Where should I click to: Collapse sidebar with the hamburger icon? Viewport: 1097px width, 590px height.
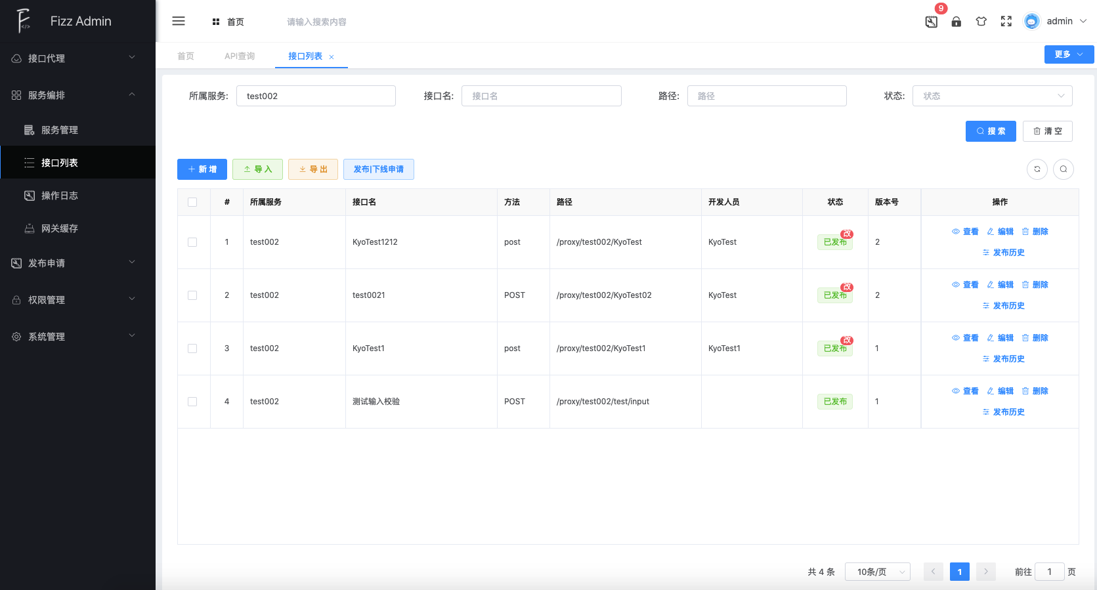click(179, 21)
